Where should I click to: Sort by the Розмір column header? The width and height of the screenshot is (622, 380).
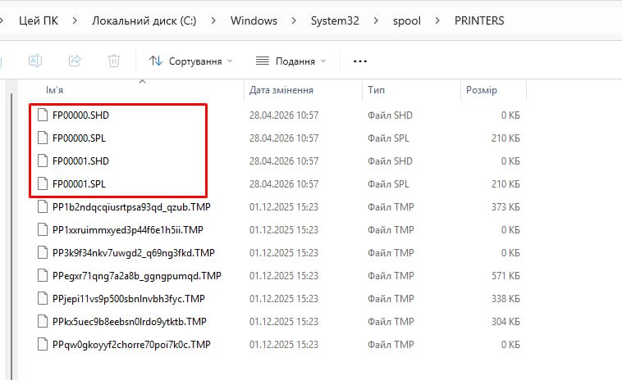tap(481, 90)
